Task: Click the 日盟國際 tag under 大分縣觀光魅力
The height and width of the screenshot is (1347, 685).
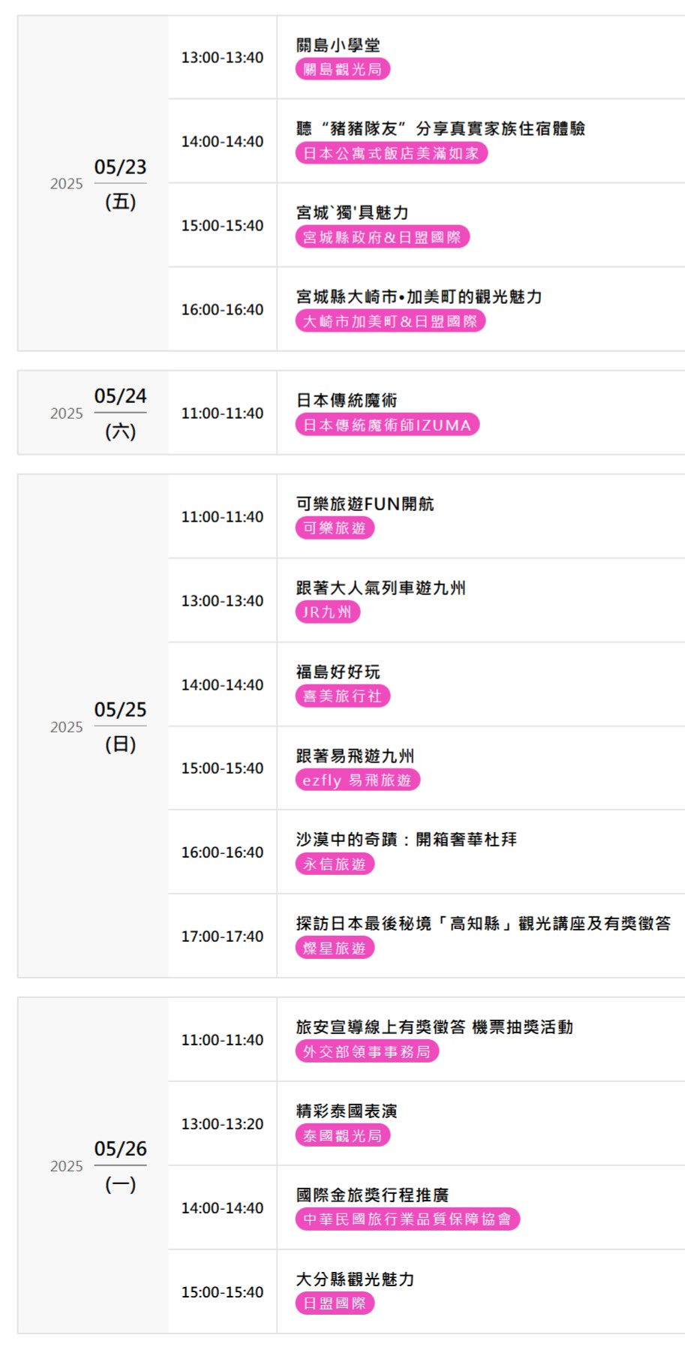Action: coord(335,1303)
